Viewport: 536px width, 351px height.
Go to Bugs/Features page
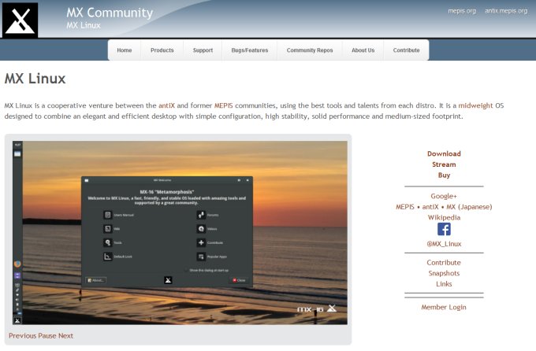tap(250, 50)
